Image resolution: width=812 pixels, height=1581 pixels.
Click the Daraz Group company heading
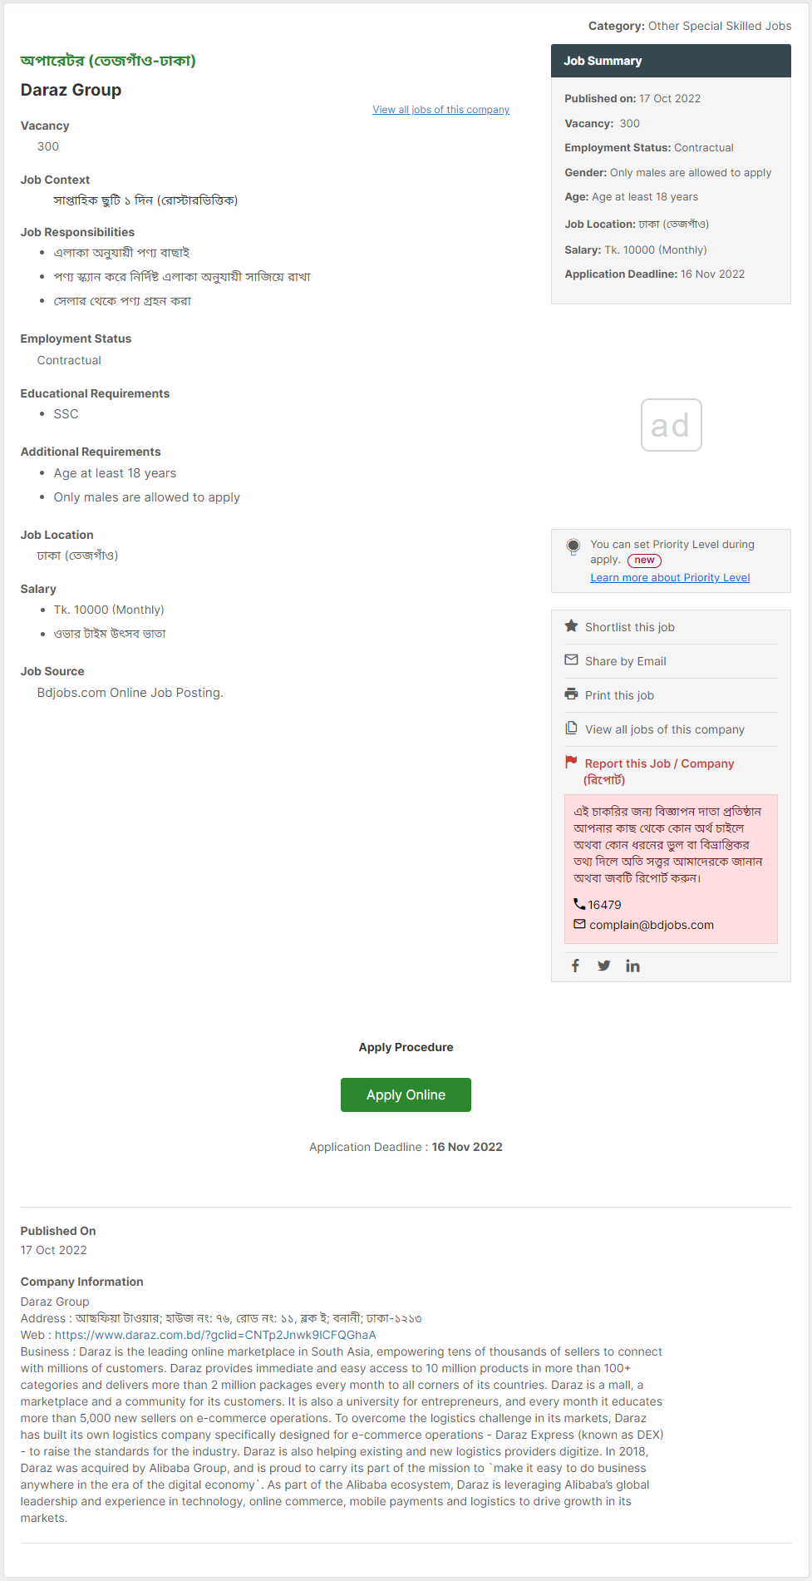[x=71, y=90]
